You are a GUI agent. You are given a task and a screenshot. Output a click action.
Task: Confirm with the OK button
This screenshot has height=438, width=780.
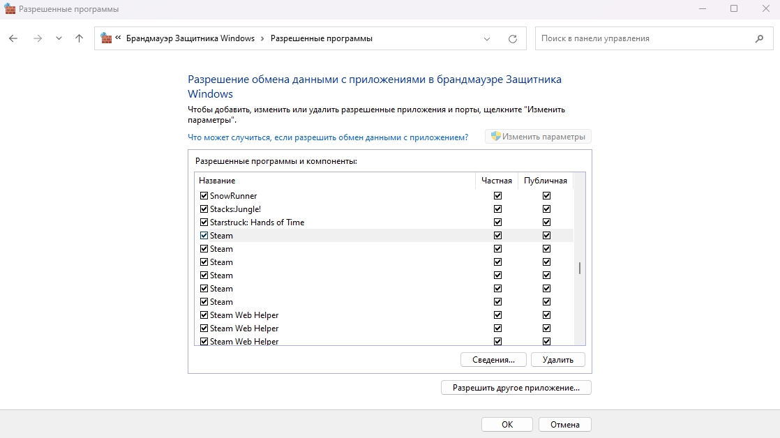click(507, 425)
